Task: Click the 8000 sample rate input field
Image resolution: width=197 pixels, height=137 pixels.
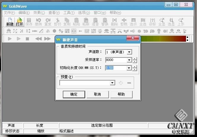Action: 116,60
